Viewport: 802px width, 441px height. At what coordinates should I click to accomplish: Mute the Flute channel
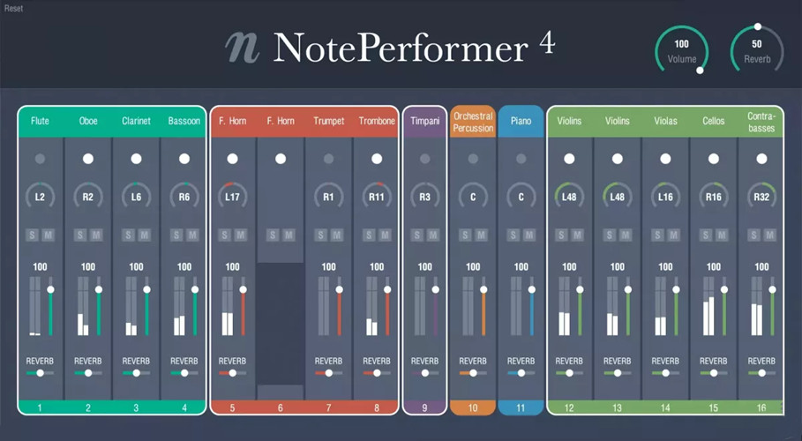tap(48, 235)
